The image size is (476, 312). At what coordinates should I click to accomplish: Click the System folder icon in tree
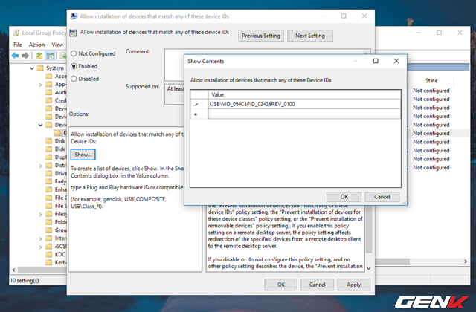[x=39, y=68]
